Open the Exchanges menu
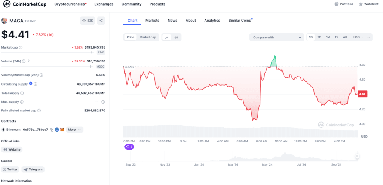Screen dimensions: 383x185 pyautogui.click(x=104, y=4)
